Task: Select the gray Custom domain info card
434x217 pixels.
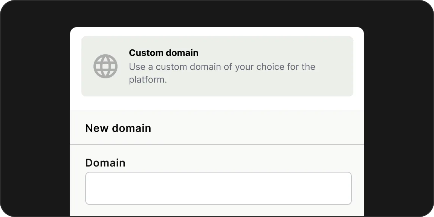Action: pos(218,66)
